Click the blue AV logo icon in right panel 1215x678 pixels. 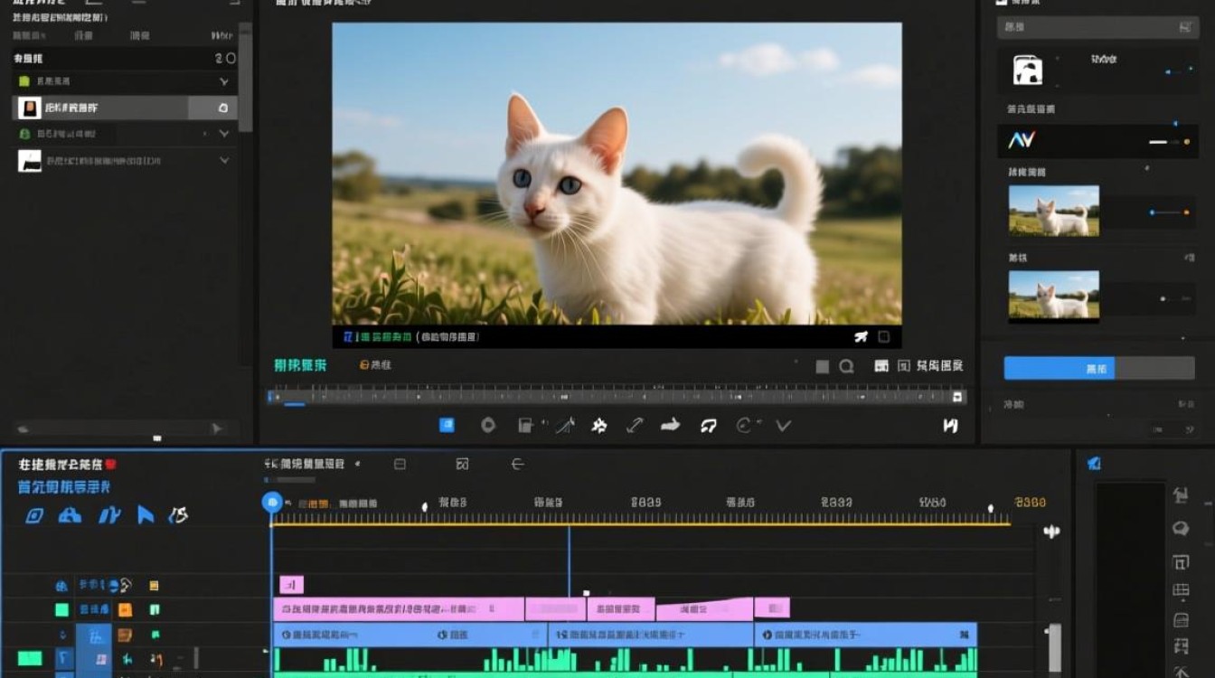point(1021,140)
